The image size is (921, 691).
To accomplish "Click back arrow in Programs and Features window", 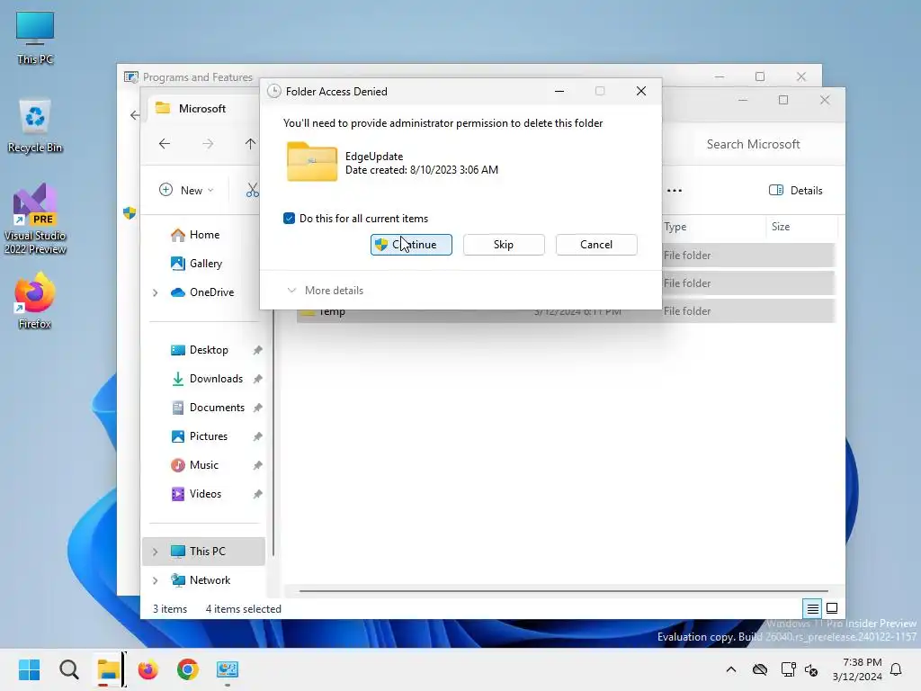I will click(135, 115).
